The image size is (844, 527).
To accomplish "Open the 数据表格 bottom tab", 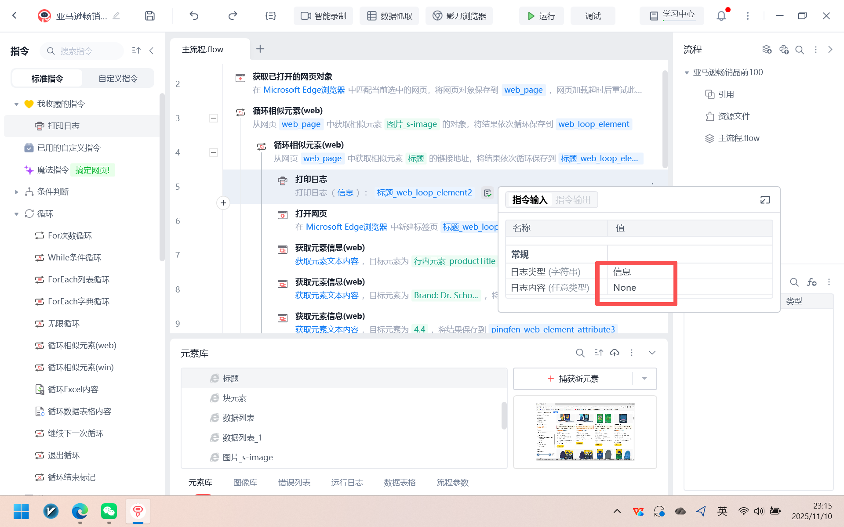I will tap(400, 482).
